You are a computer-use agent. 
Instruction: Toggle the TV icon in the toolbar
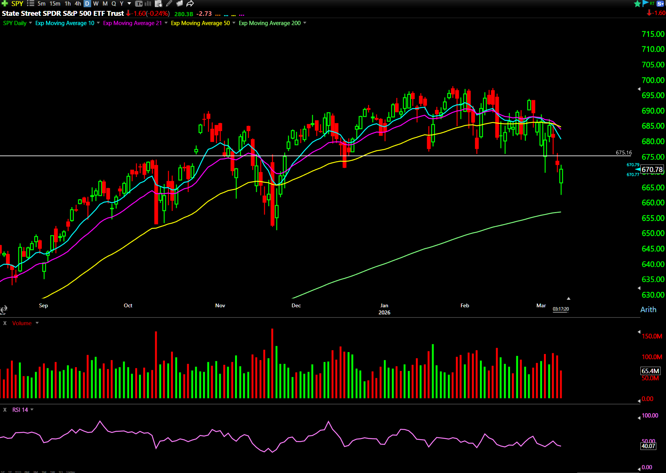[139, 3]
